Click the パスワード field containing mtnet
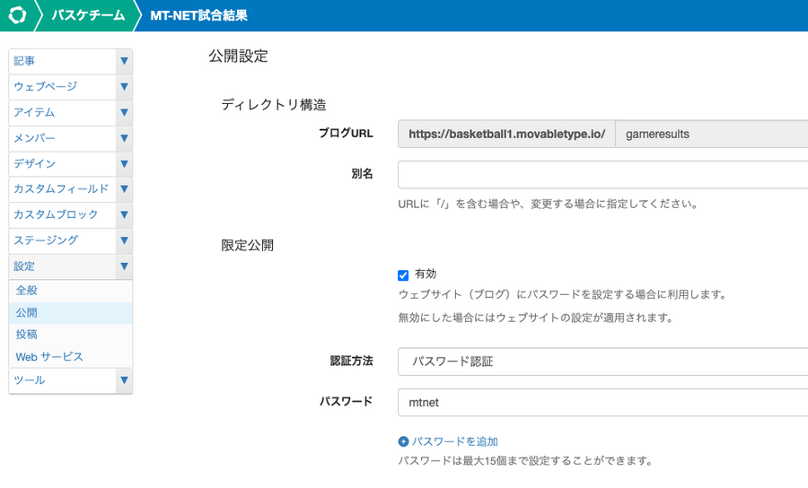This screenshot has width=808, height=488. (x=603, y=403)
